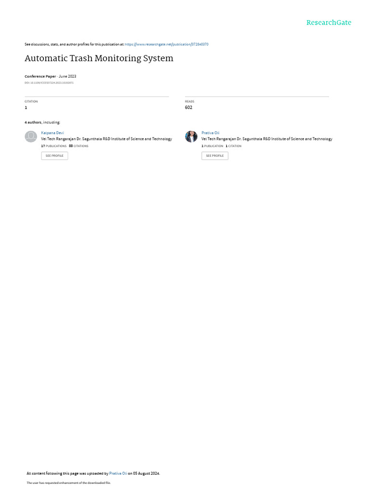Click the citation count number 1
The image size is (370, 494).
pos(26,108)
